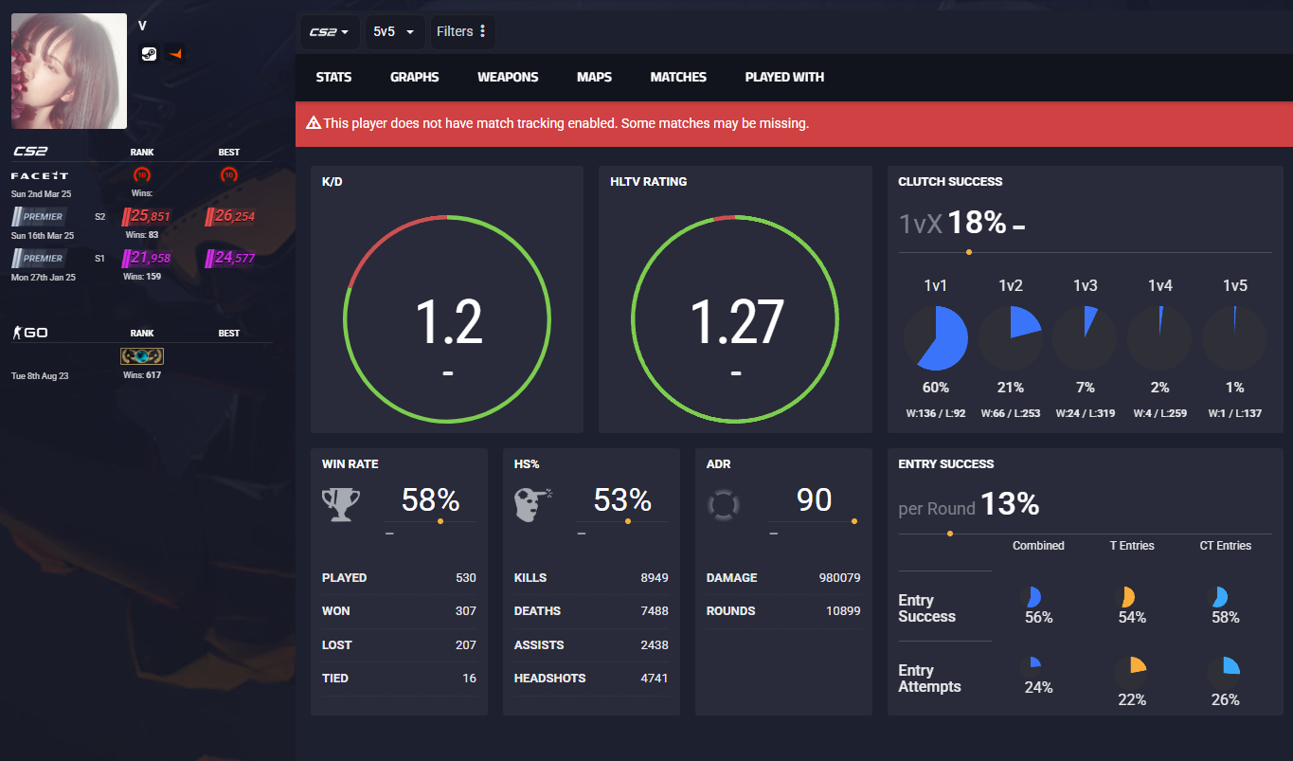Open the Steam profile icon
The width and height of the screenshot is (1293, 761).
(150, 54)
